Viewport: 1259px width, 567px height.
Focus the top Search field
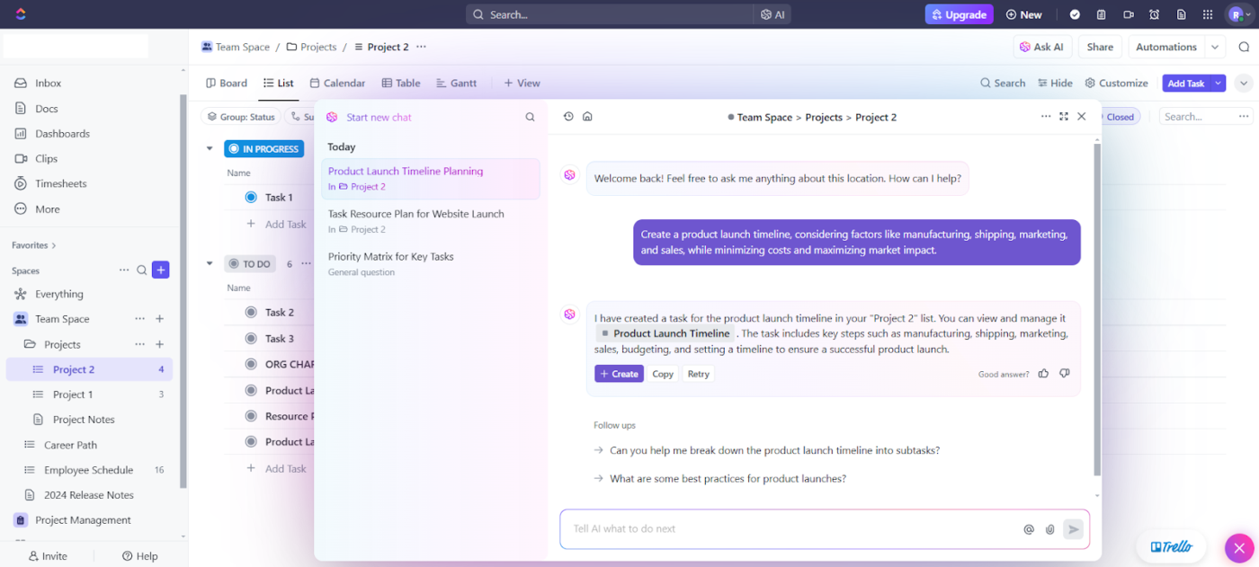coord(610,14)
